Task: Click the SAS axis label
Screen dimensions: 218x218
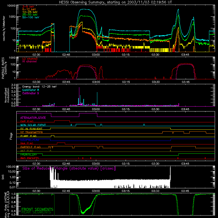Action: pyautogui.click(x=3, y=177)
